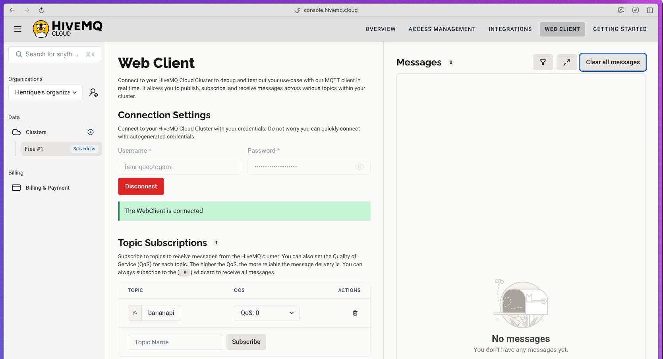Click the subscription signal icon beside bananapi
This screenshot has height=359, width=663.
tap(135, 313)
